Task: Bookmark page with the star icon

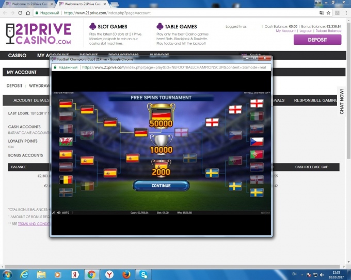Action: tap(328, 13)
